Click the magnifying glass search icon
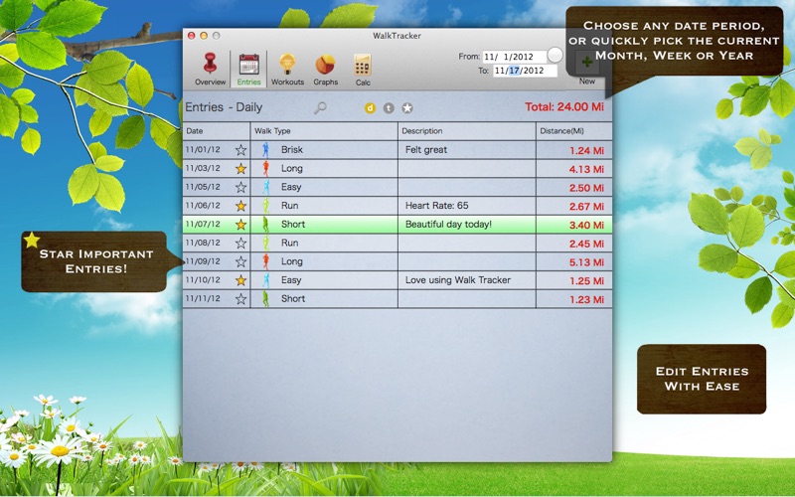 pyautogui.click(x=320, y=107)
